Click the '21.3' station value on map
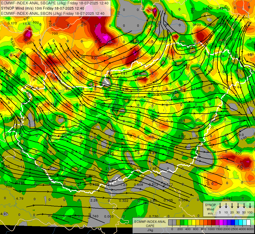The image size is (255, 234). [109, 168]
